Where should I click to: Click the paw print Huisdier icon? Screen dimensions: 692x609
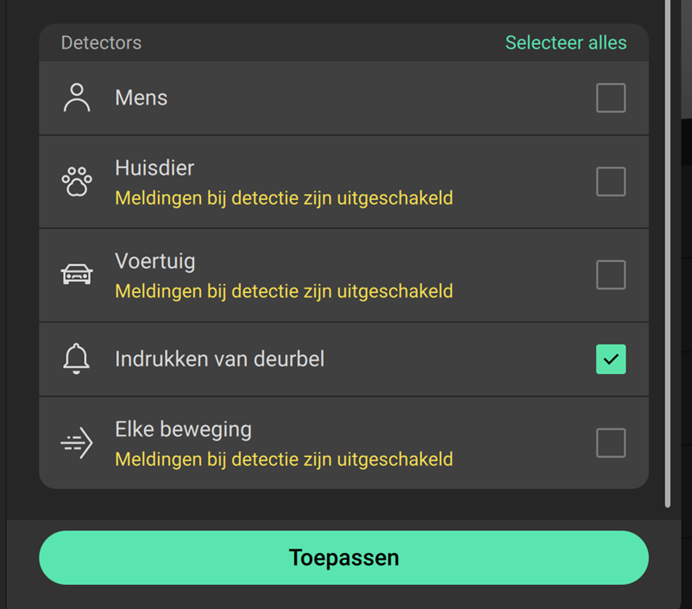coord(77,181)
